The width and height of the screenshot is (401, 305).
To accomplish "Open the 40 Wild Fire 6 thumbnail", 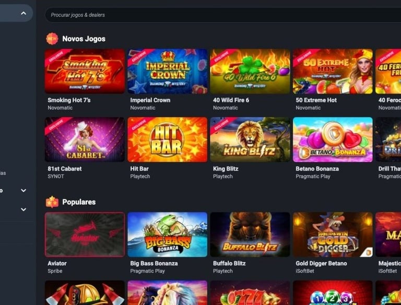I will [x=250, y=71].
